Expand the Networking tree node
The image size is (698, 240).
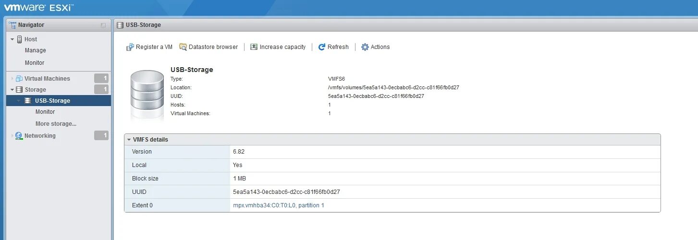point(12,136)
